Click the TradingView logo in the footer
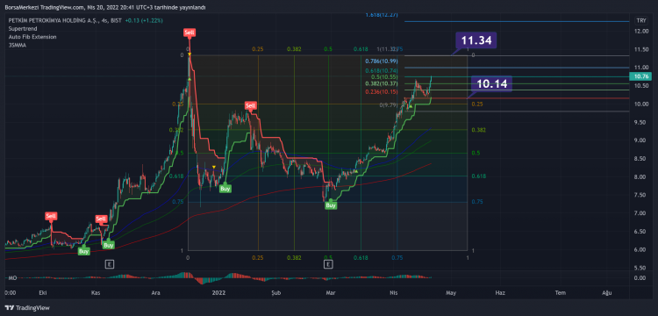This screenshot has height=316, width=658. pyautogui.click(x=27, y=308)
